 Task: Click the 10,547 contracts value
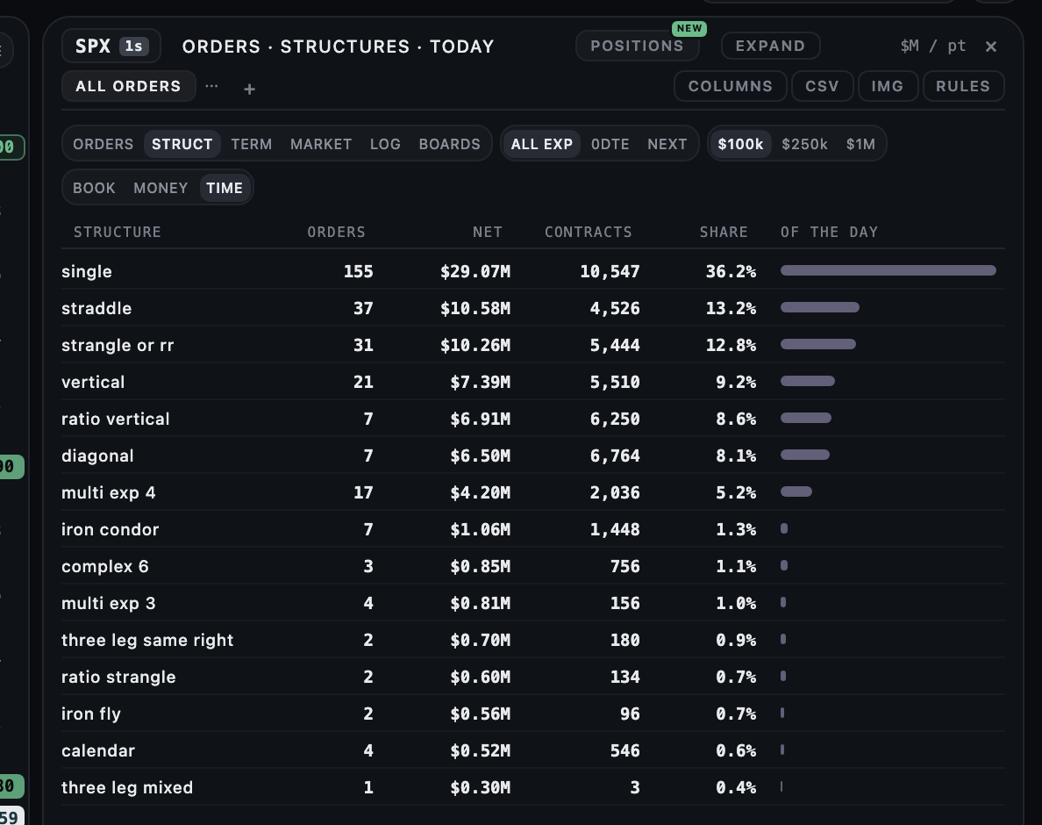pos(610,271)
